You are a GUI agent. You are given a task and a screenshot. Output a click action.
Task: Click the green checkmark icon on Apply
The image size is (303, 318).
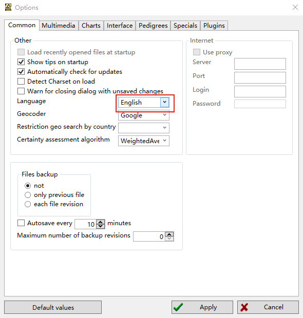(178, 307)
